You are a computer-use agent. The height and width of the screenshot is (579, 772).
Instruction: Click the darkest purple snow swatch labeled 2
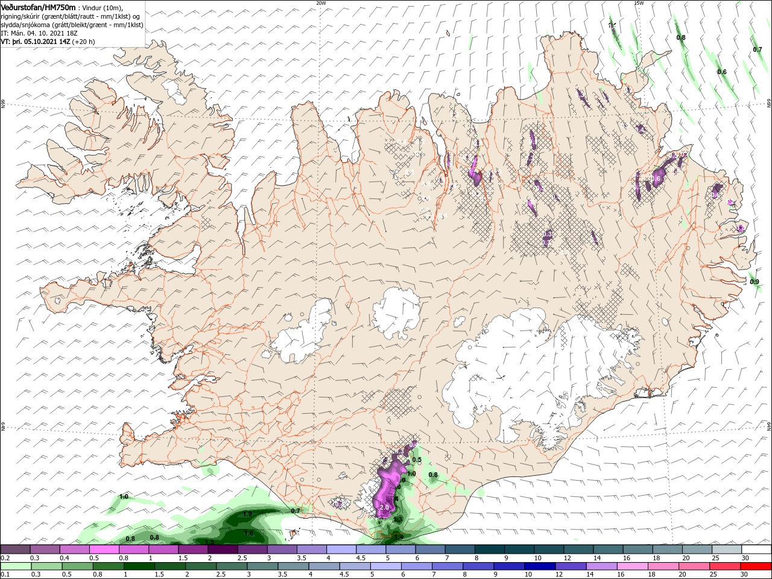point(223,549)
